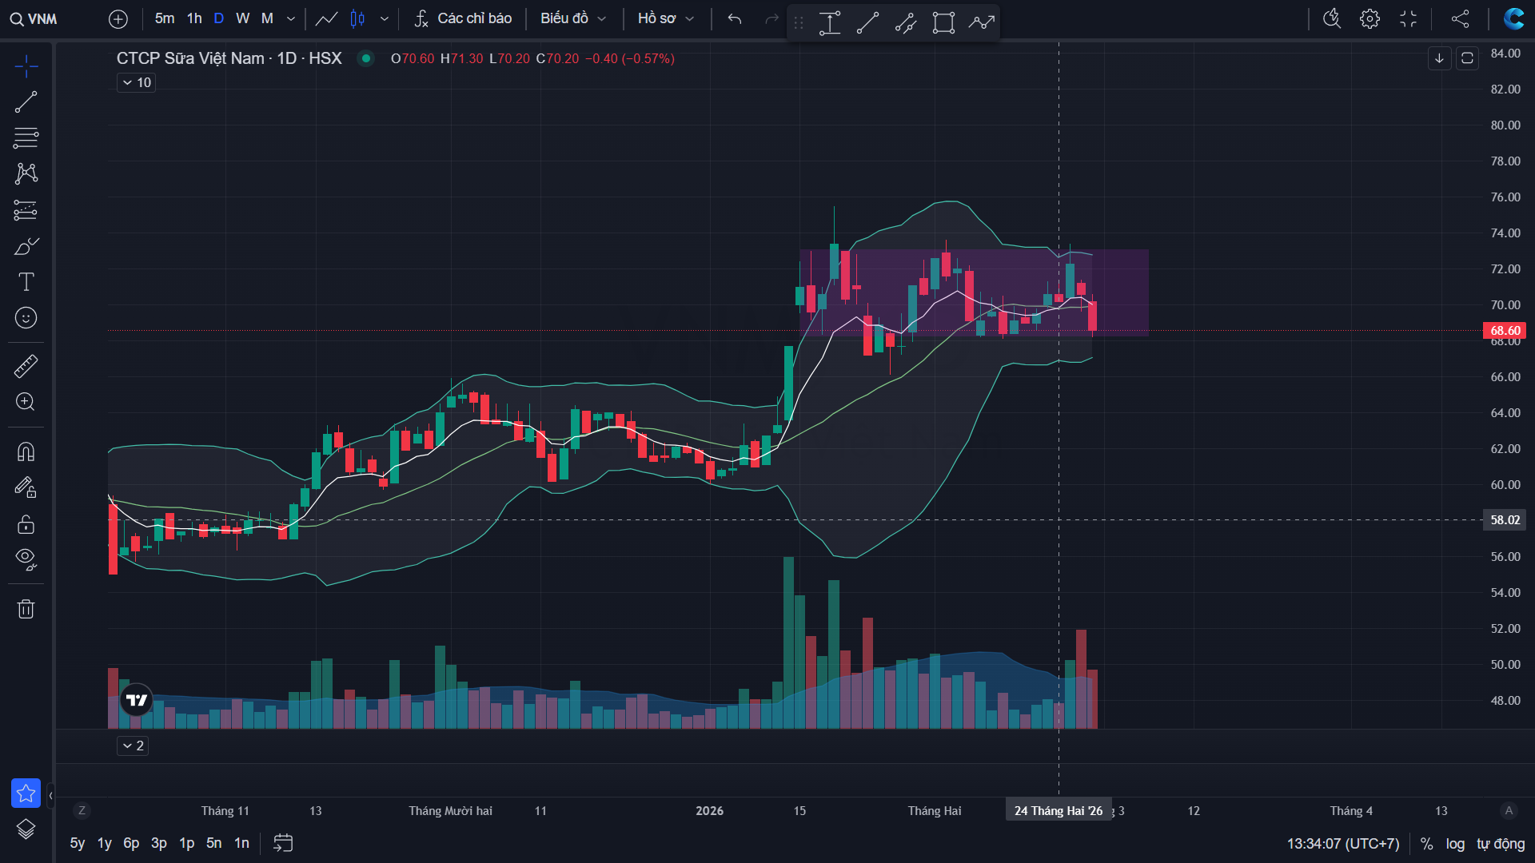Click VNM symbol search button
The height and width of the screenshot is (863, 1535).
tap(34, 18)
